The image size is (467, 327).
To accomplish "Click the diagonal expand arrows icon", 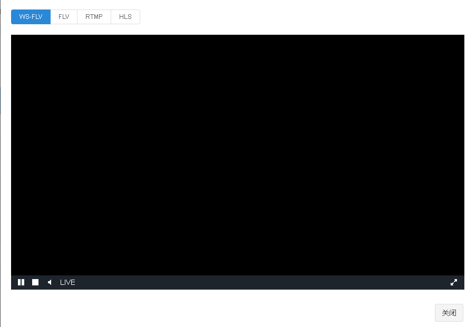I will (454, 282).
